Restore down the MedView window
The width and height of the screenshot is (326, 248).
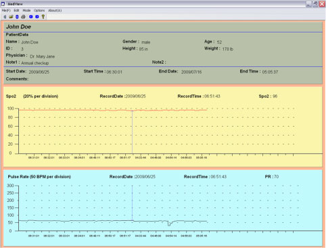click(315, 4)
